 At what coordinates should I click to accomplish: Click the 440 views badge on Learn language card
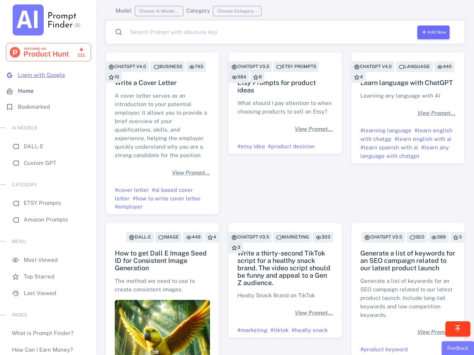point(444,67)
